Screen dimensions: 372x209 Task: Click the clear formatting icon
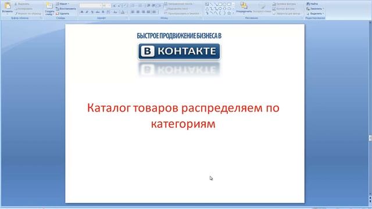126,5
